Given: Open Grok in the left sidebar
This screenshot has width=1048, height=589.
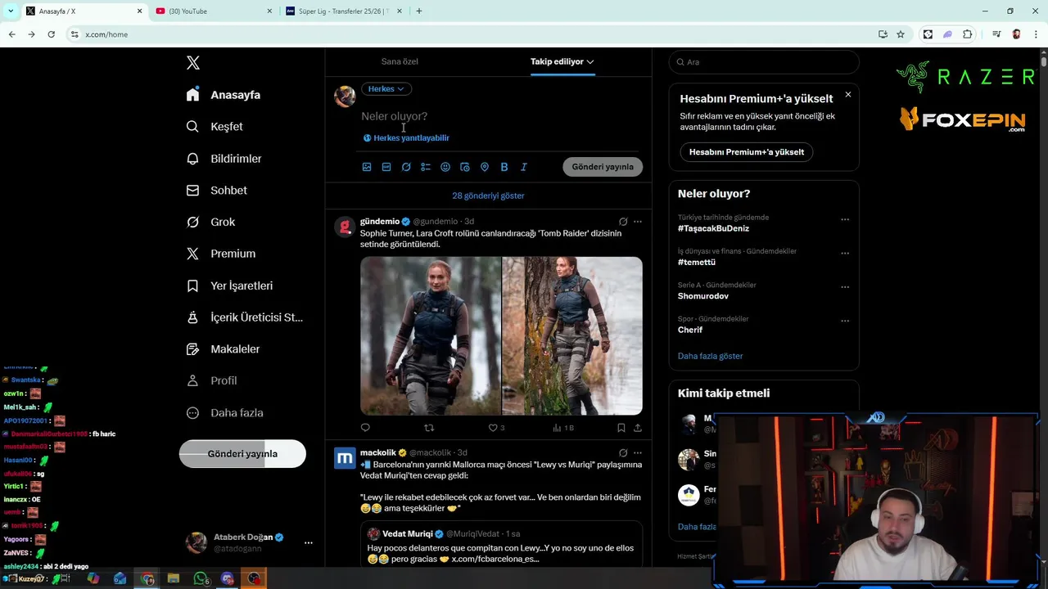Looking at the screenshot, I should (x=211, y=222).
